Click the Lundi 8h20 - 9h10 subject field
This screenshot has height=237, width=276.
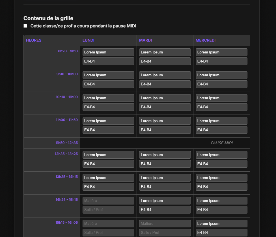108,52
